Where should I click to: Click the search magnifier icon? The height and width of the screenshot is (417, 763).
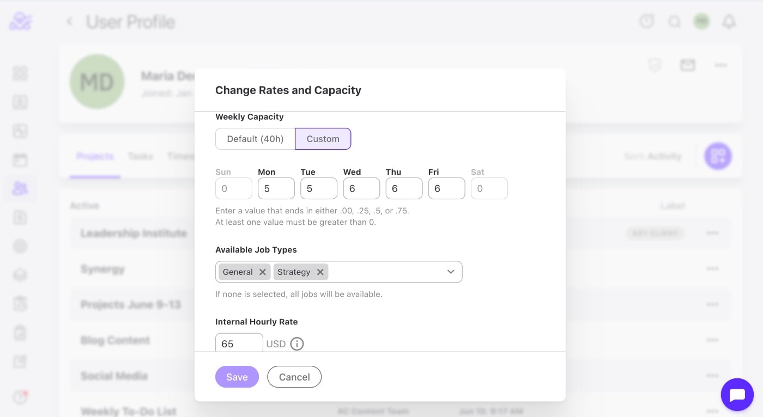tap(675, 22)
